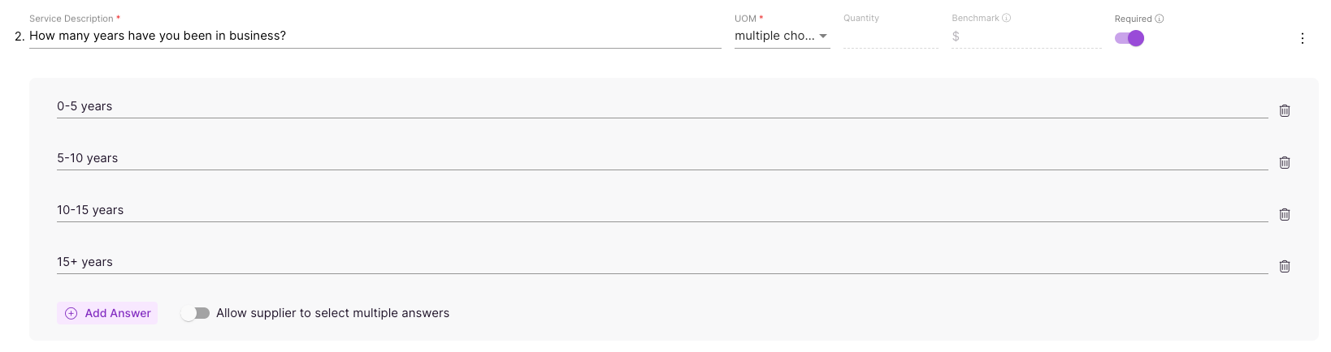This screenshot has height=352, width=1331.
Task: Edit the "5-10 years" answer text
Action: click(662, 158)
